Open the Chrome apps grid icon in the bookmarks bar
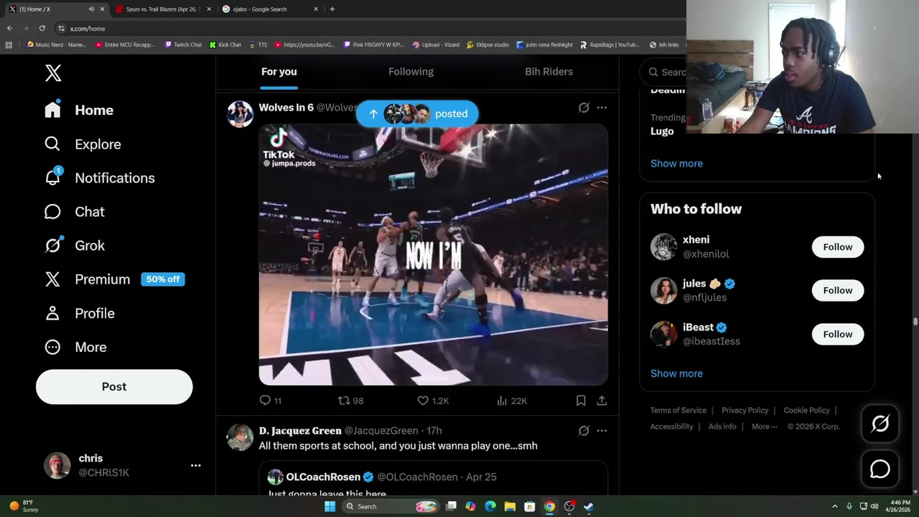The height and width of the screenshot is (517, 919). tap(9, 45)
